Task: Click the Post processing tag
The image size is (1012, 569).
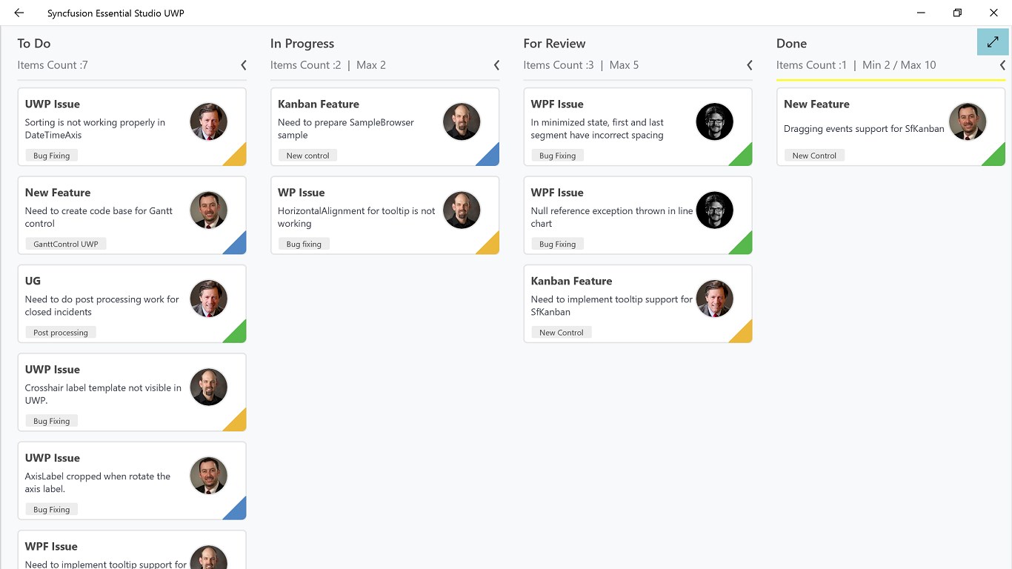Action: (x=61, y=333)
